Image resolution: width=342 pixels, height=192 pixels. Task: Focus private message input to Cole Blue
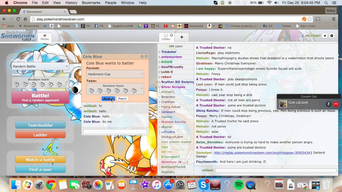115,131
